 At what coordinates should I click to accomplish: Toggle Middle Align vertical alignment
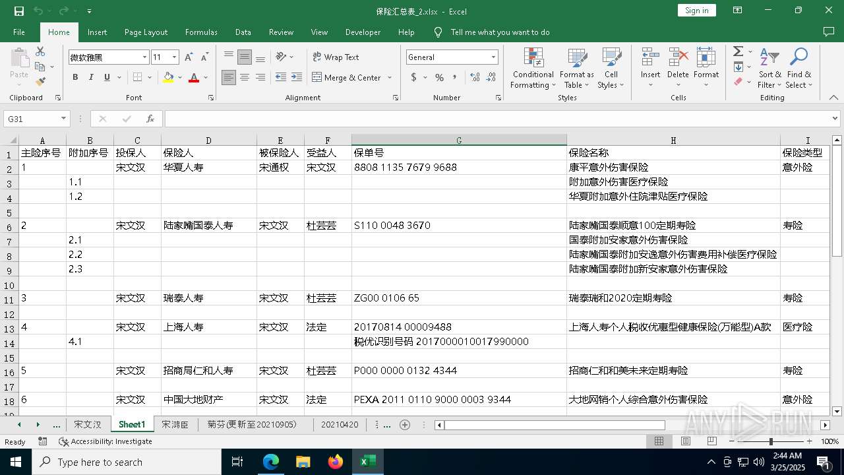tap(245, 57)
